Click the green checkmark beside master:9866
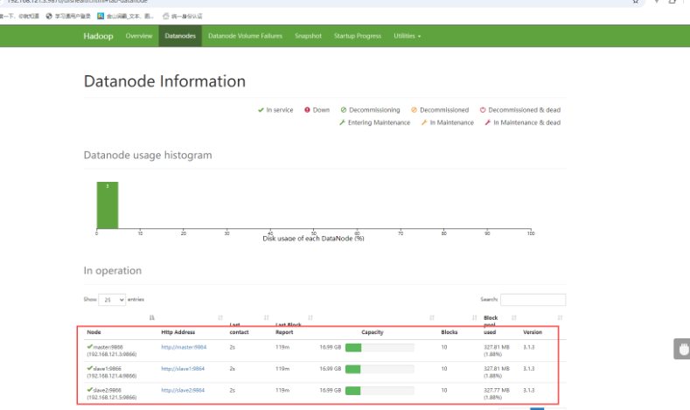Viewport: 690px width, 410px height. coord(89,346)
